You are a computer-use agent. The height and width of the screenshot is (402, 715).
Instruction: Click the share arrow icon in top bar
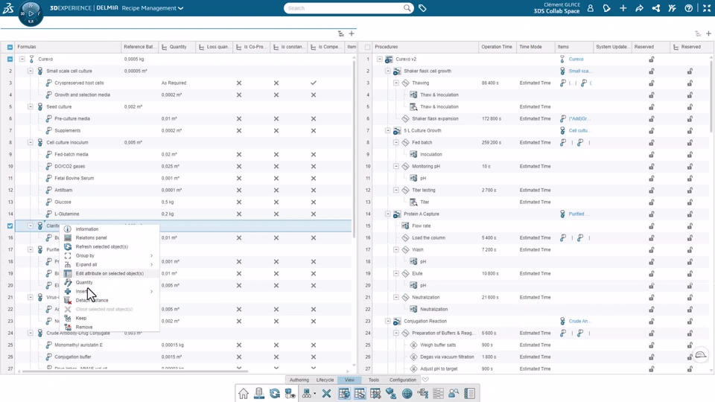coord(639,8)
